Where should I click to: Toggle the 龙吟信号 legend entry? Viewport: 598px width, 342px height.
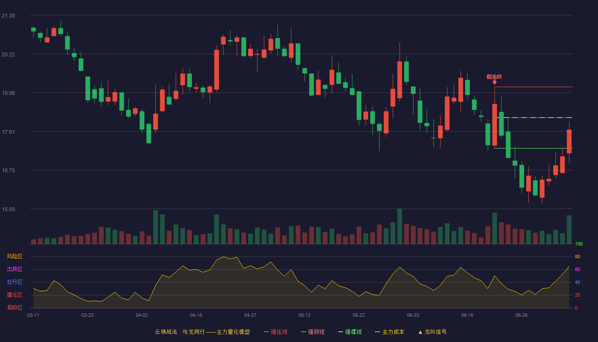(x=432, y=332)
